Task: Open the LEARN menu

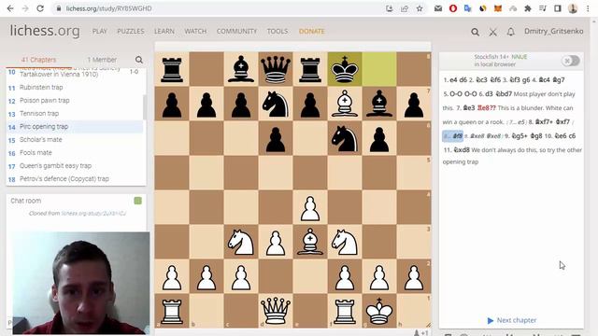Action: [164, 31]
